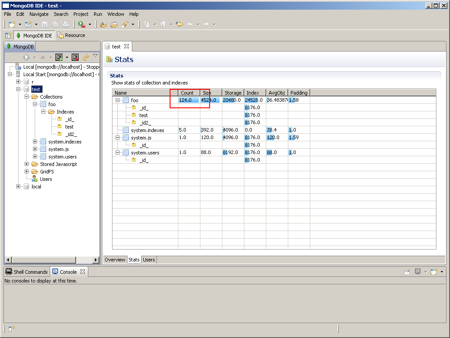Expand the GridFS folder
The width and height of the screenshot is (450, 338).
click(x=26, y=171)
